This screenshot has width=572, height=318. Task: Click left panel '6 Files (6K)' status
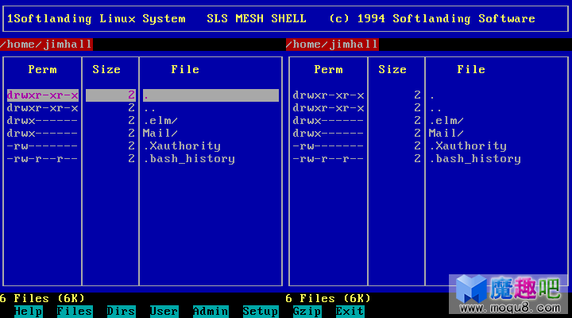pos(43,299)
